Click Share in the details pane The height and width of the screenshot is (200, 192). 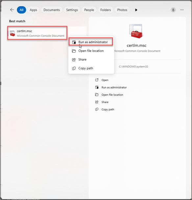105,102
